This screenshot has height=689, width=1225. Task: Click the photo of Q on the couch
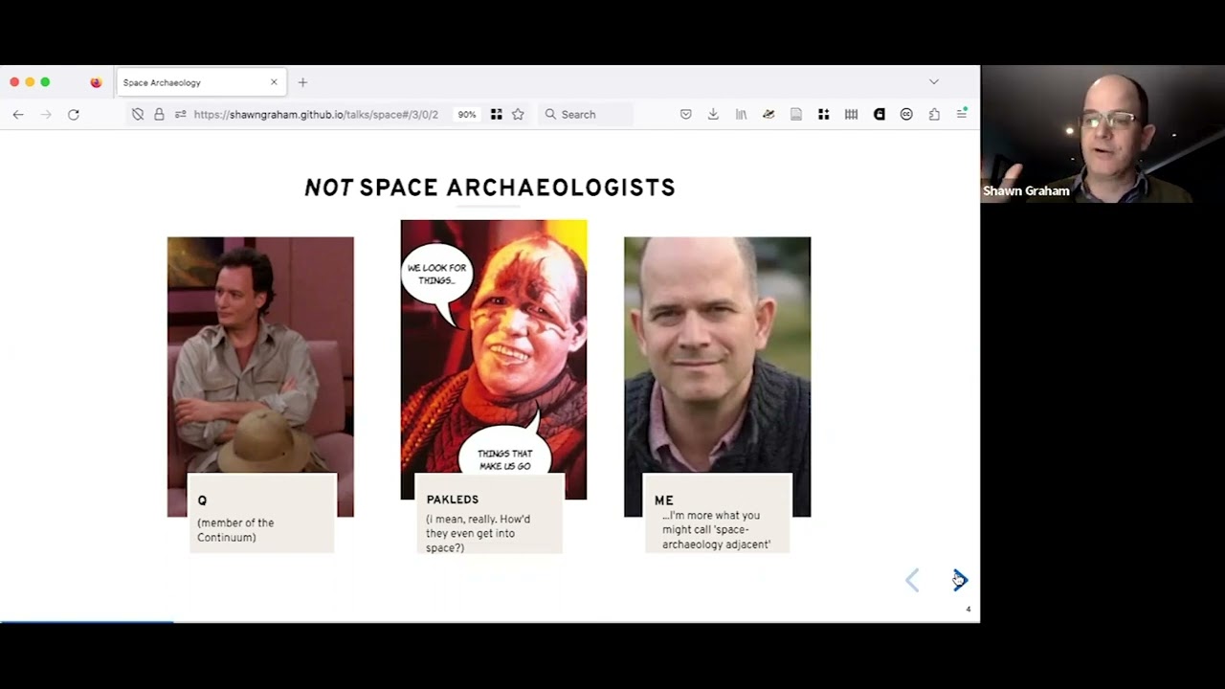tap(260, 377)
